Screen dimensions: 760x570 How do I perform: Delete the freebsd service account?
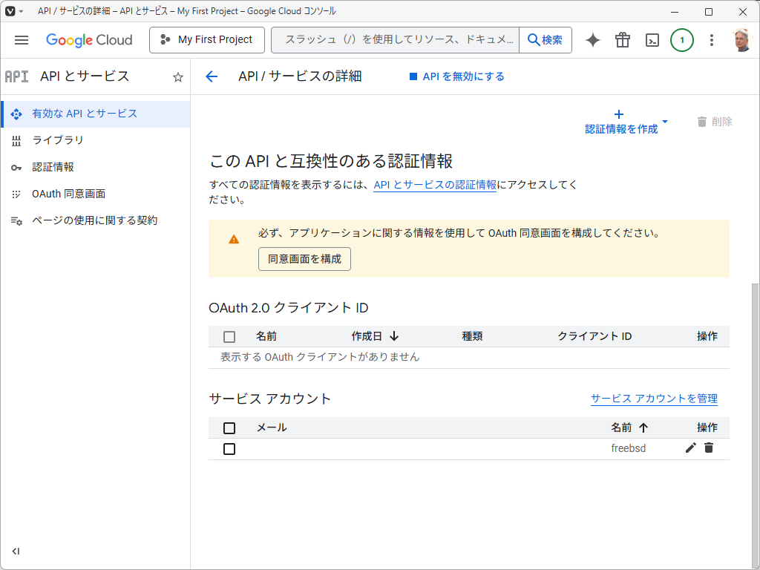709,448
